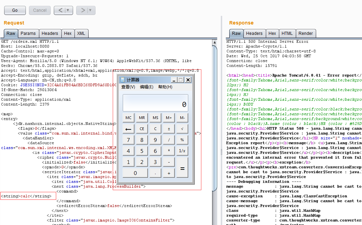The image size is (362, 225).
Task: Click the C clear key
Action: tap(155, 129)
